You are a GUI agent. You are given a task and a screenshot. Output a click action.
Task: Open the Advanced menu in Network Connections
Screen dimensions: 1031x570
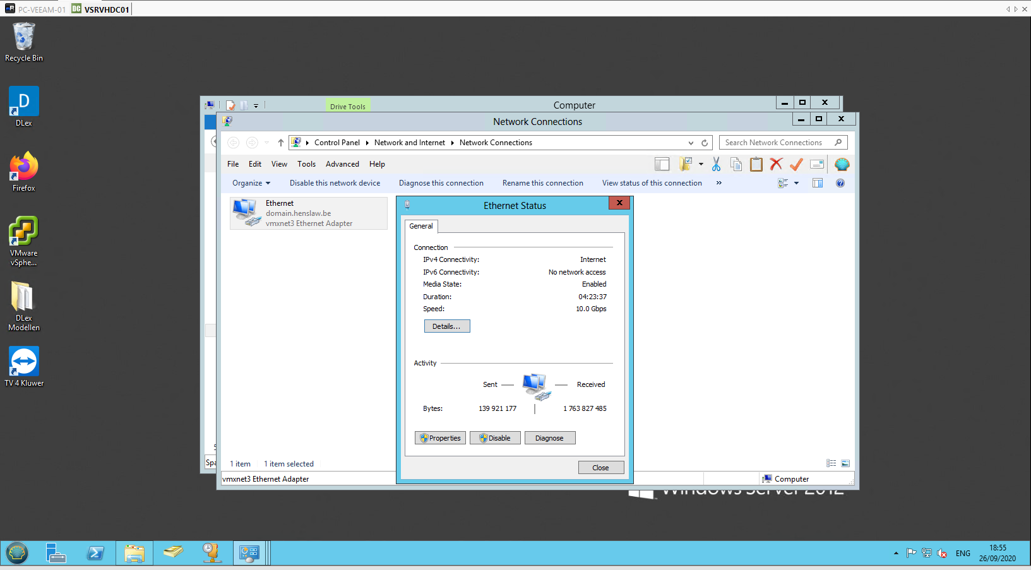pos(342,163)
